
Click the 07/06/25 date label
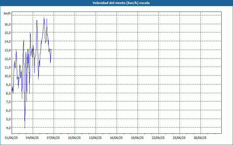pyautogui.click(x=53, y=138)
